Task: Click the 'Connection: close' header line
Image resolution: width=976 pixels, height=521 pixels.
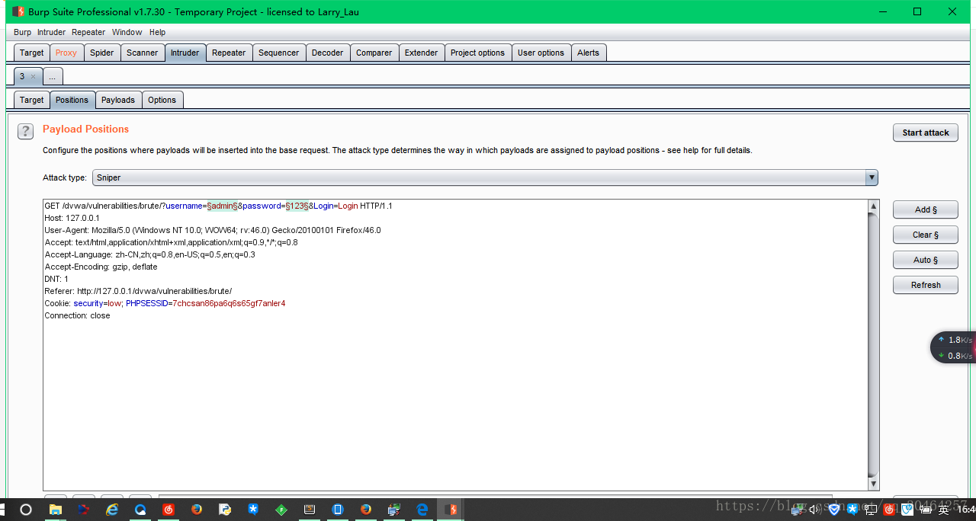Action: tap(77, 315)
